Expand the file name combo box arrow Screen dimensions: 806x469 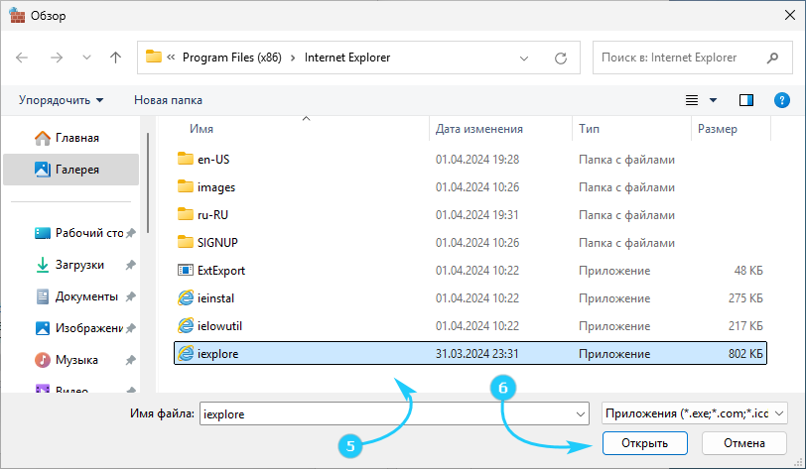point(581,414)
